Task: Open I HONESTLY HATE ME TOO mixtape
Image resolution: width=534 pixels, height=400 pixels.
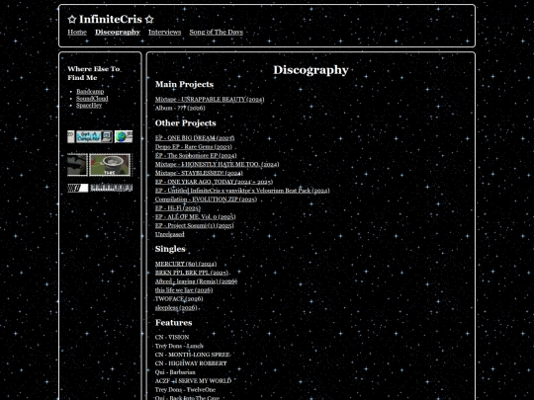Action: [x=217, y=164]
